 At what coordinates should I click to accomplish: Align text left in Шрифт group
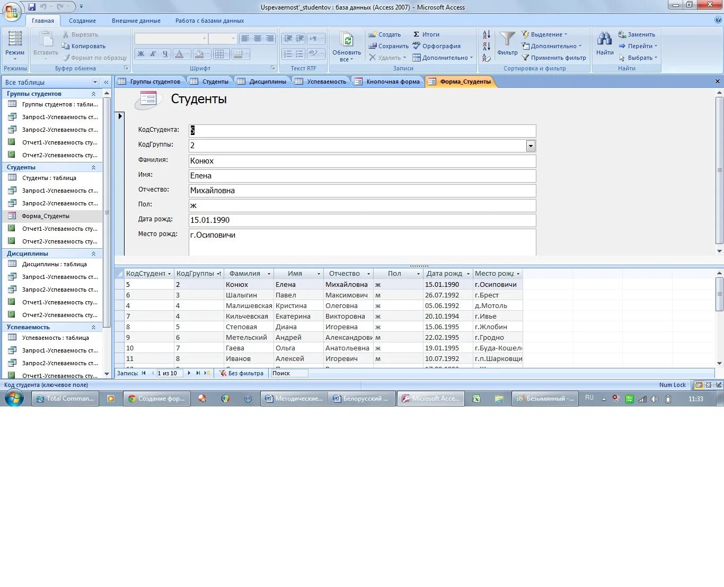pyautogui.click(x=245, y=39)
